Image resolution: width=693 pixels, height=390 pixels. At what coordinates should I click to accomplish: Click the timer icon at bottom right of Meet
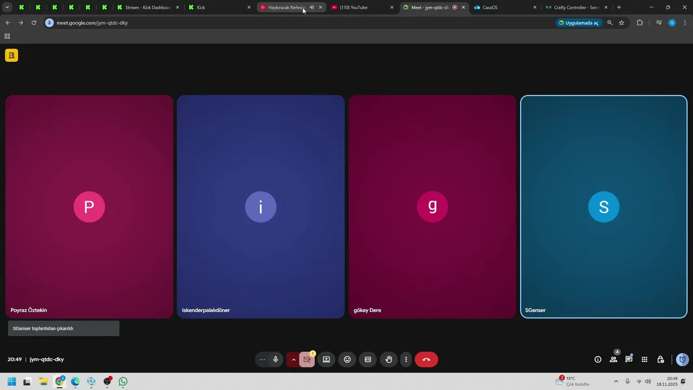683,360
